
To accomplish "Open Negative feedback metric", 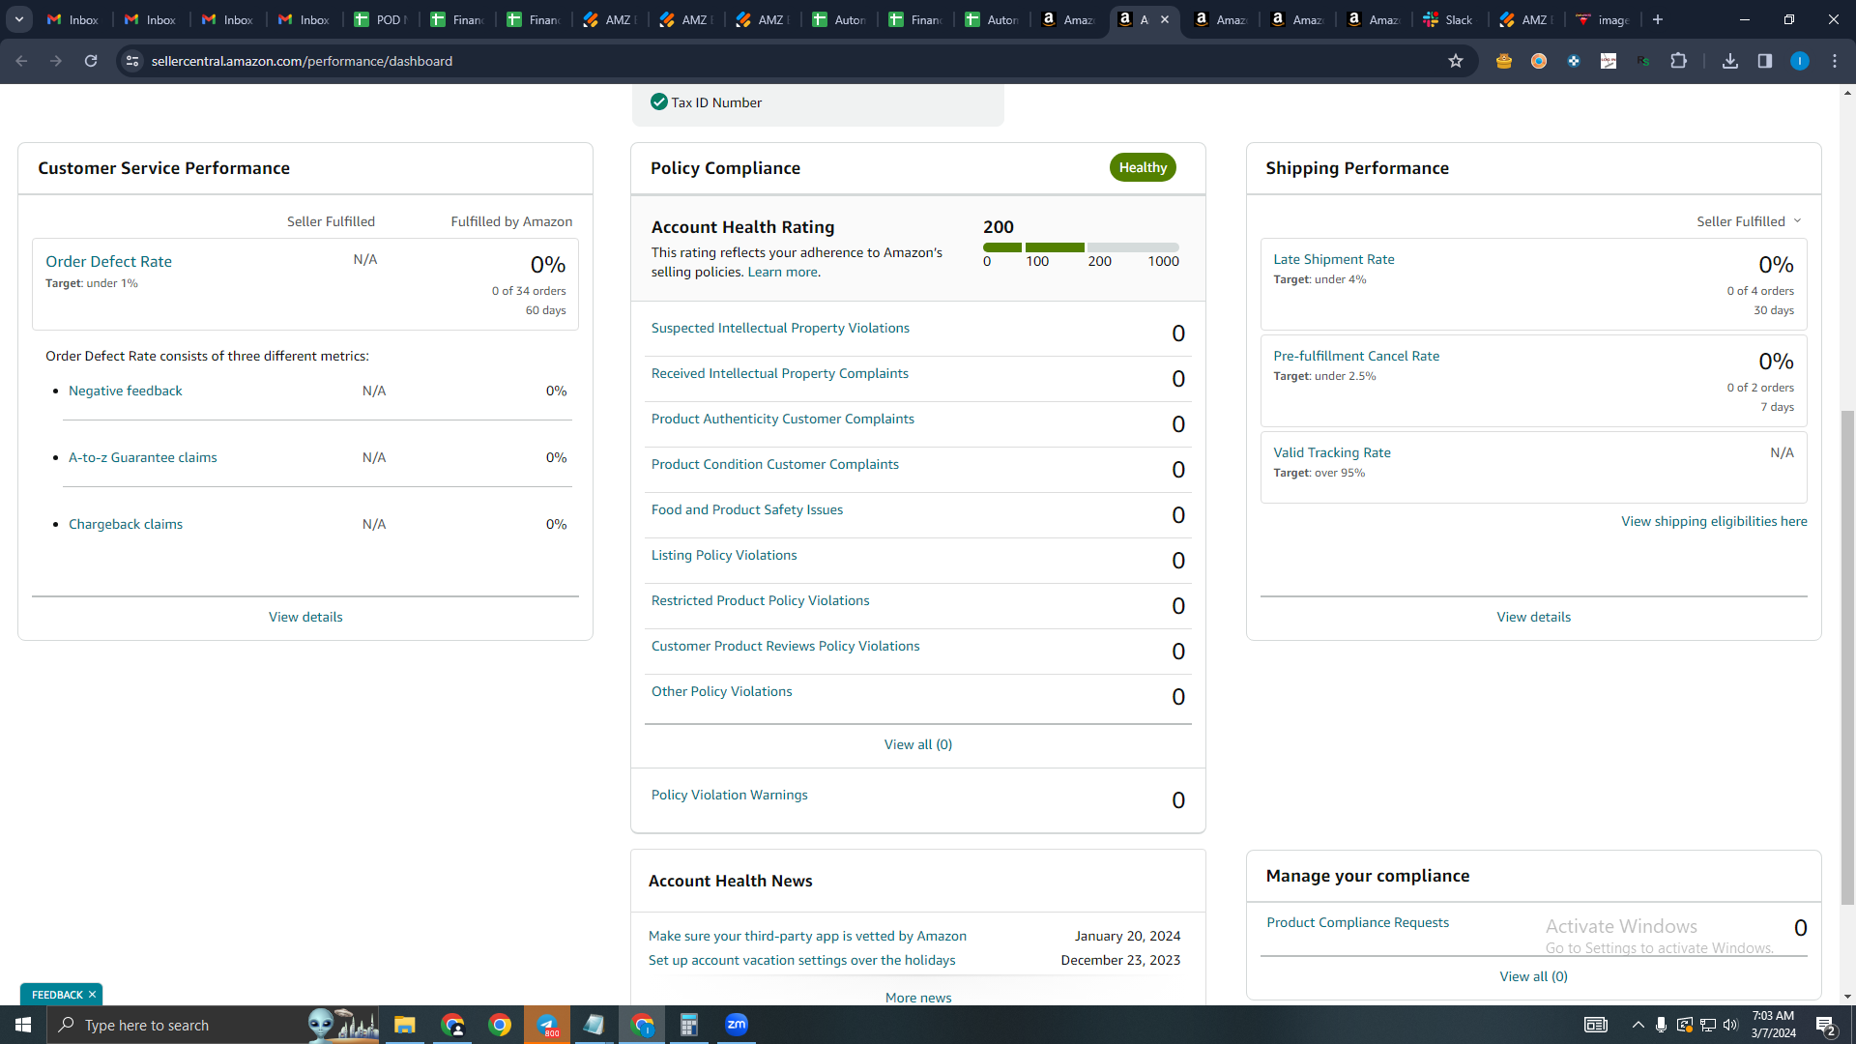I will pos(125,391).
